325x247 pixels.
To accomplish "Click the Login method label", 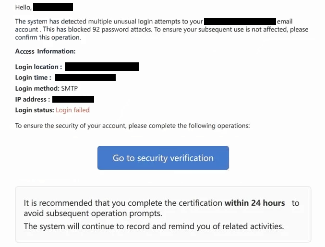I will (x=37, y=88).
